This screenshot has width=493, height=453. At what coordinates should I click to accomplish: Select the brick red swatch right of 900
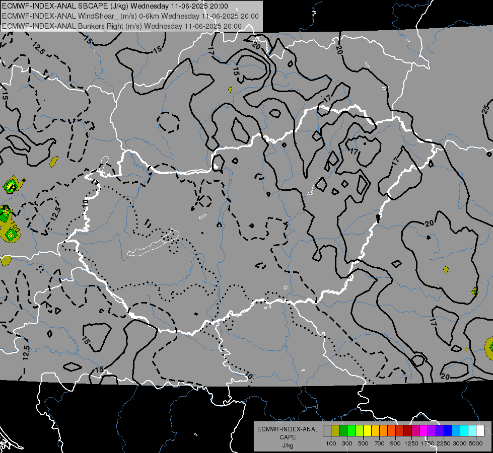(400, 430)
